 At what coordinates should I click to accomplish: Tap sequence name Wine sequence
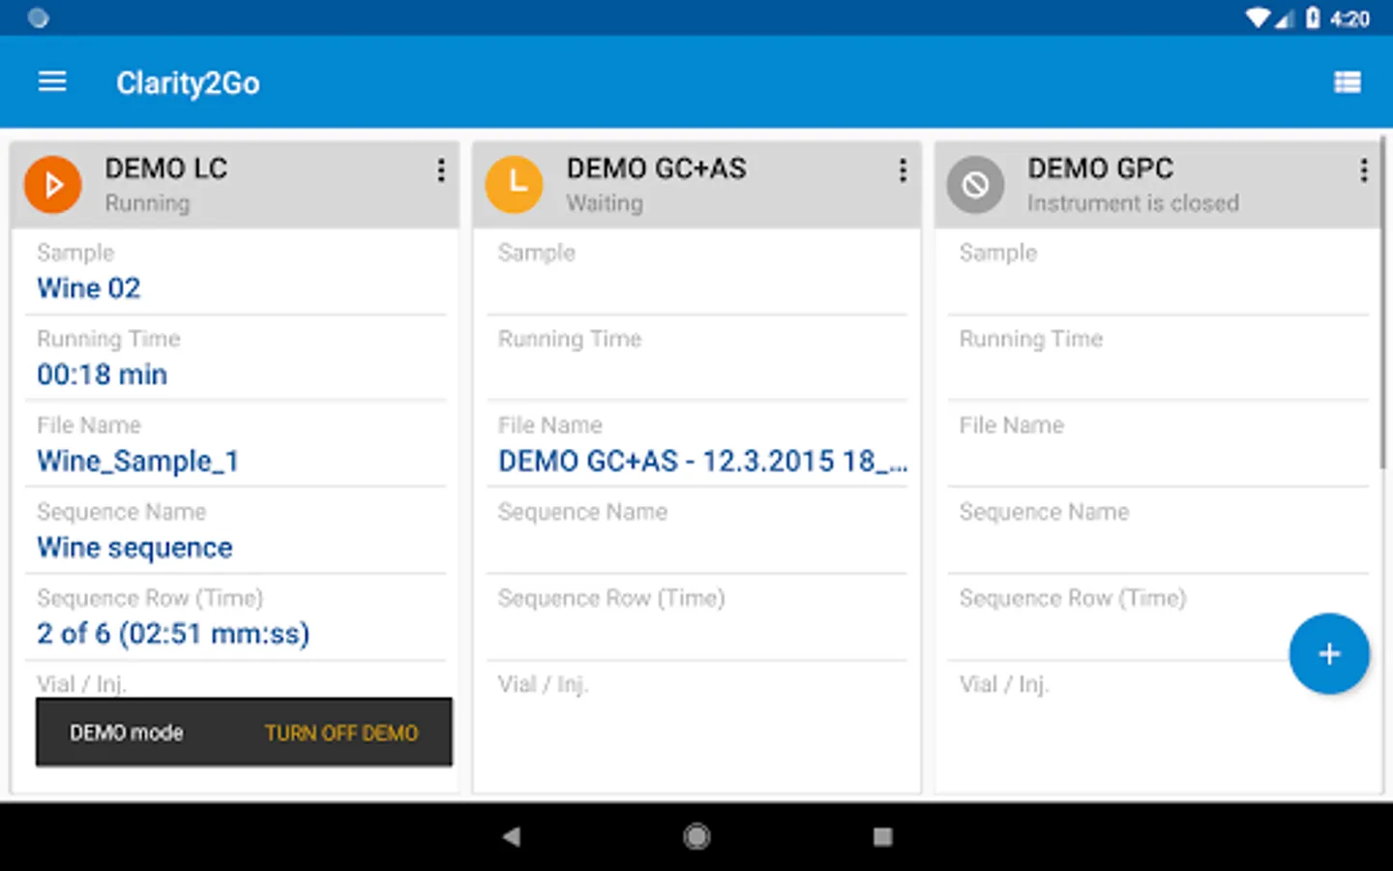click(134, 548)
